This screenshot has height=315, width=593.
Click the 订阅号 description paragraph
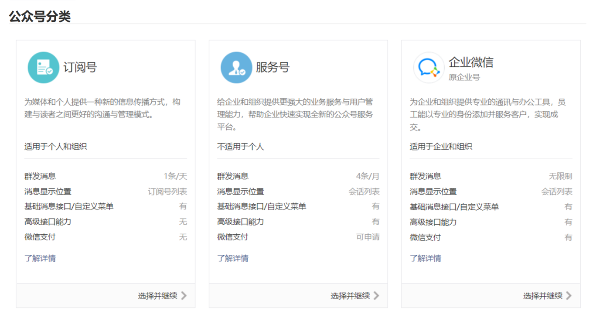pos(102,109)
